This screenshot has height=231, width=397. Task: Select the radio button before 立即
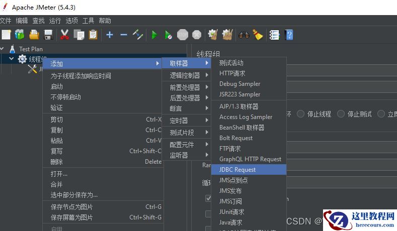(x=381, y=114)
